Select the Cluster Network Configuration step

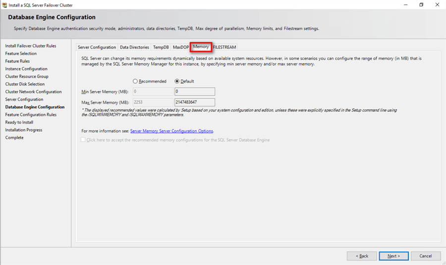(x=33, y=92)
